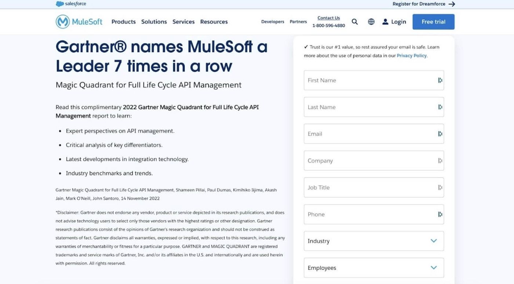Click bullet "Critical analysis of key differentiators."
This screenshot has height=284, width=514.
[114, 145]
